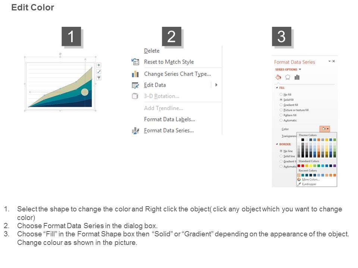The height and width of the screenshot is (268, 358).
Task: Collapse the Border section
Action: tap(277, 144)
